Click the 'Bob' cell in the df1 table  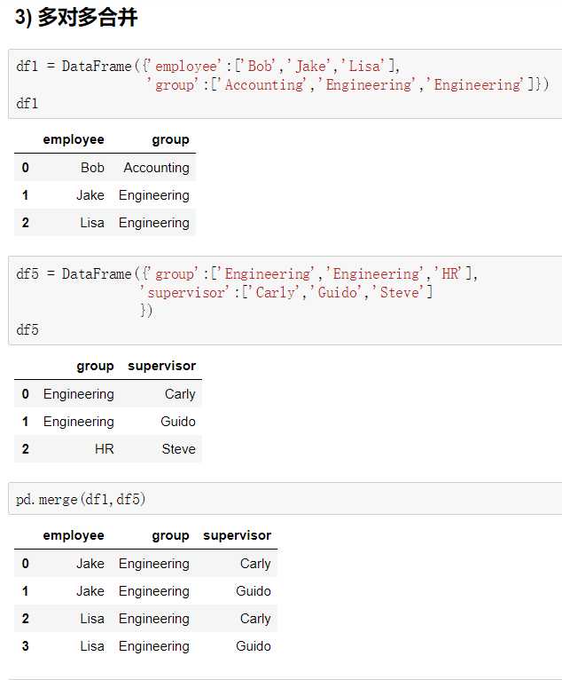(92, 168)
